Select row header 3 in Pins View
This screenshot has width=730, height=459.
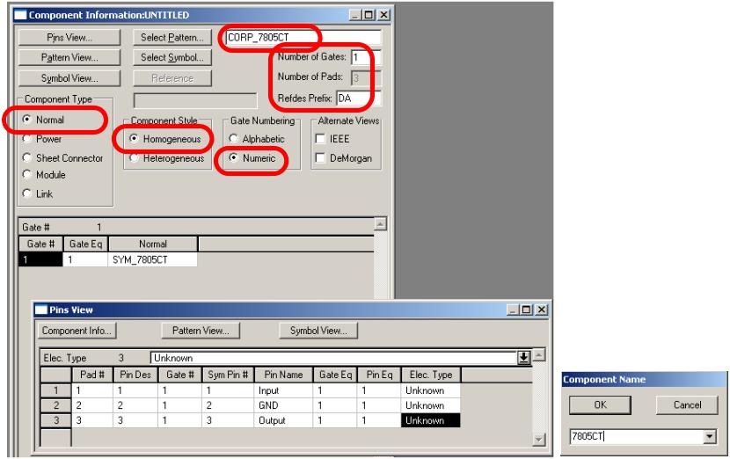pos(56,420)
